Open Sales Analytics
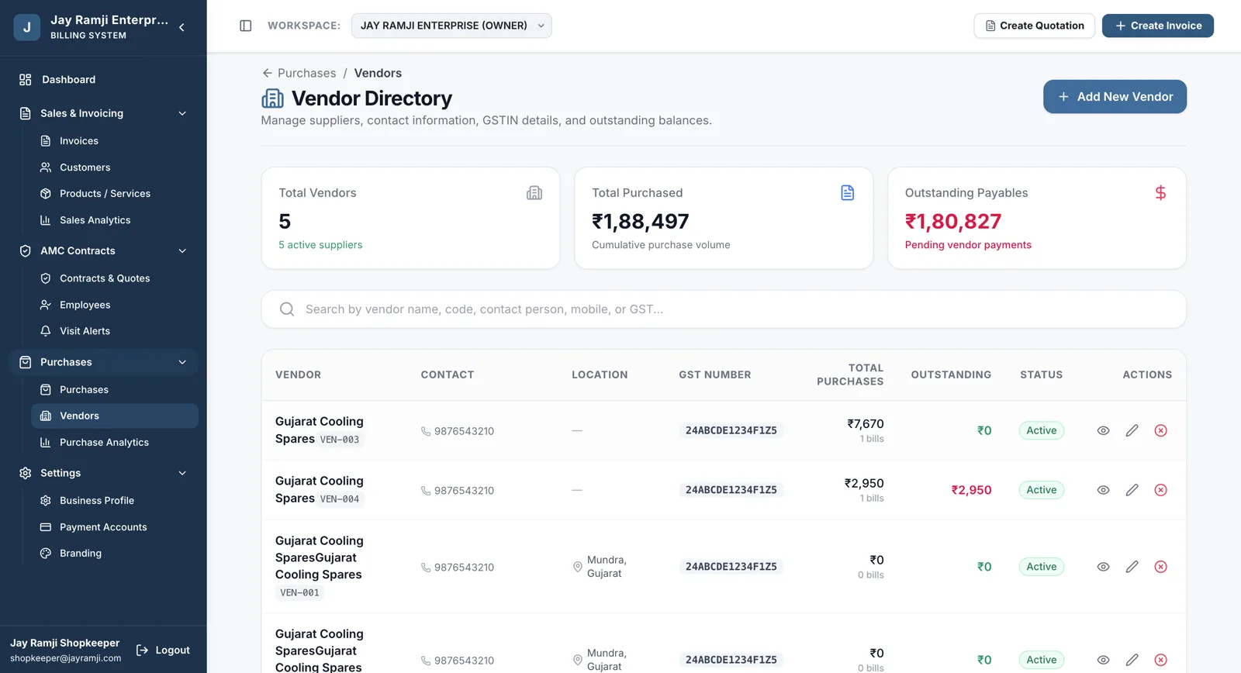 click(x=115, y=220)
